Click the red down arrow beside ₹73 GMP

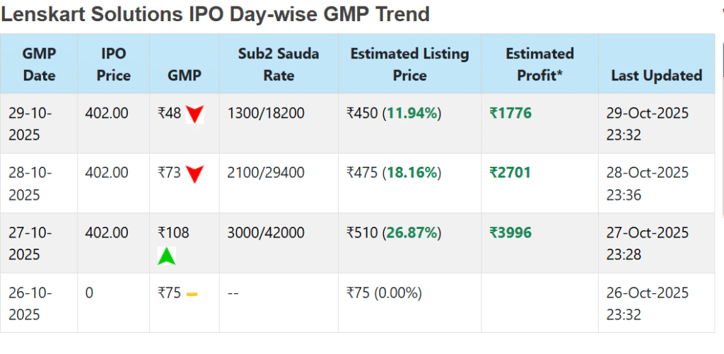coord(194,174)
